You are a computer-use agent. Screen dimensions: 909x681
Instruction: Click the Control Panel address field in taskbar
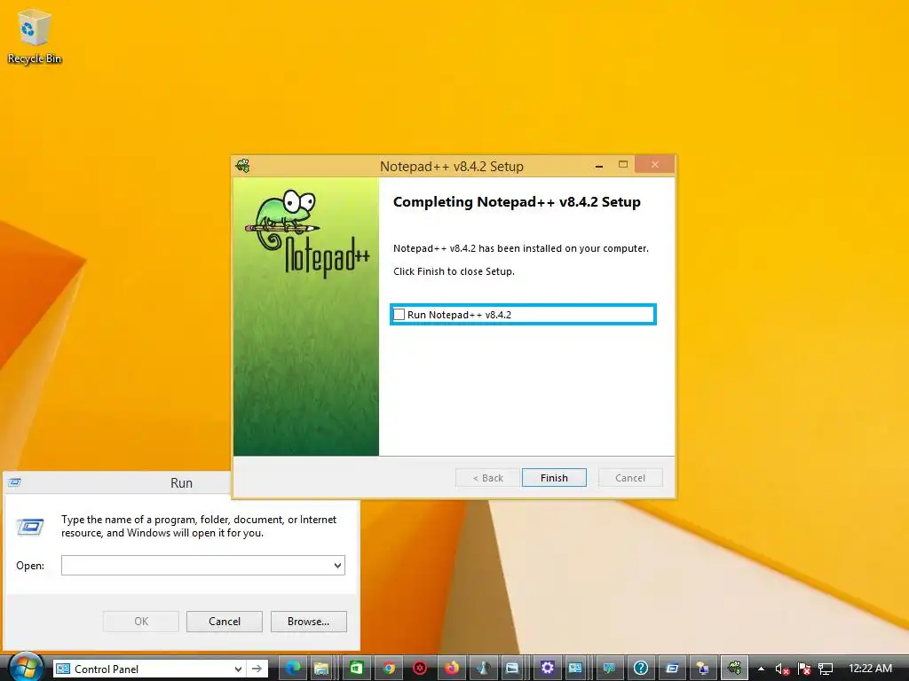pos(148,669)
